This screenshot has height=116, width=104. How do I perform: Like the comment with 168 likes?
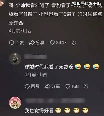68,86
